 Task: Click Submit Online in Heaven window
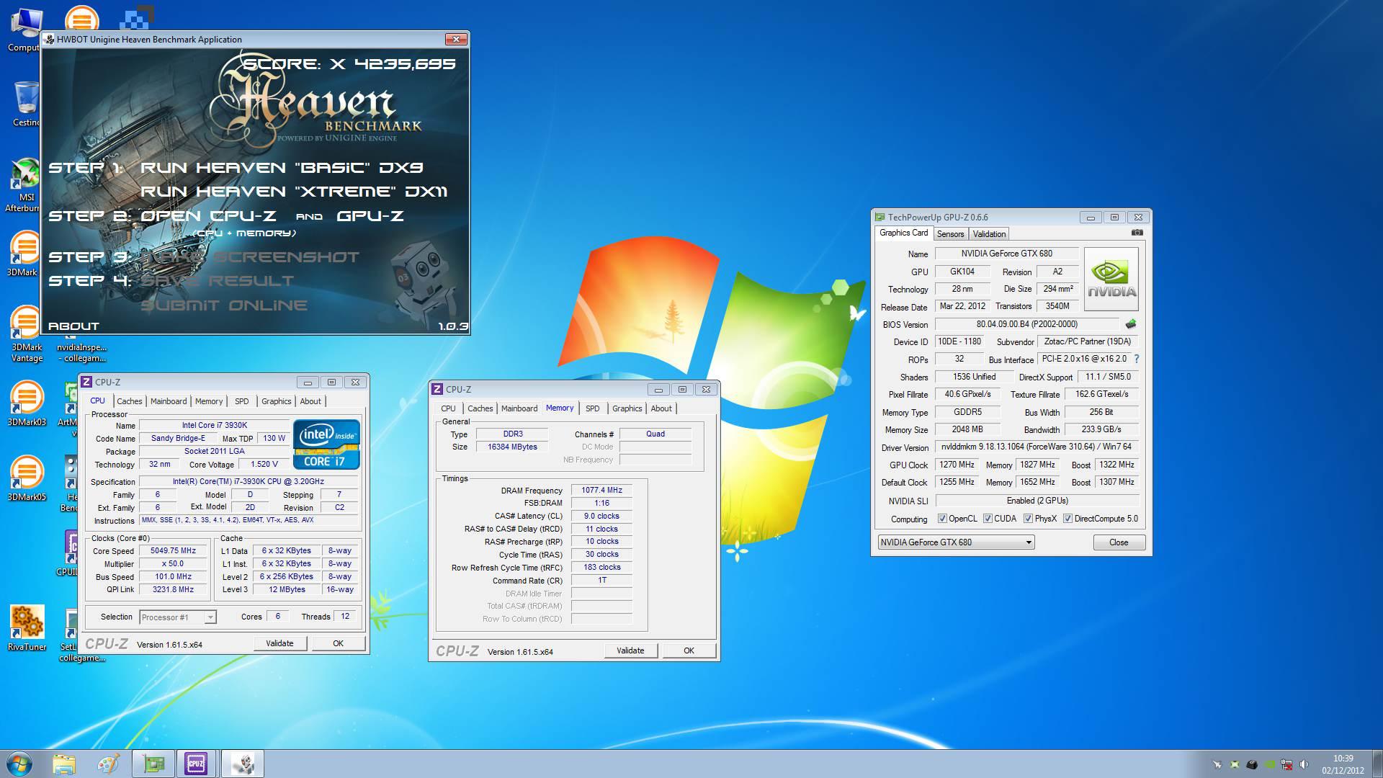223,305
